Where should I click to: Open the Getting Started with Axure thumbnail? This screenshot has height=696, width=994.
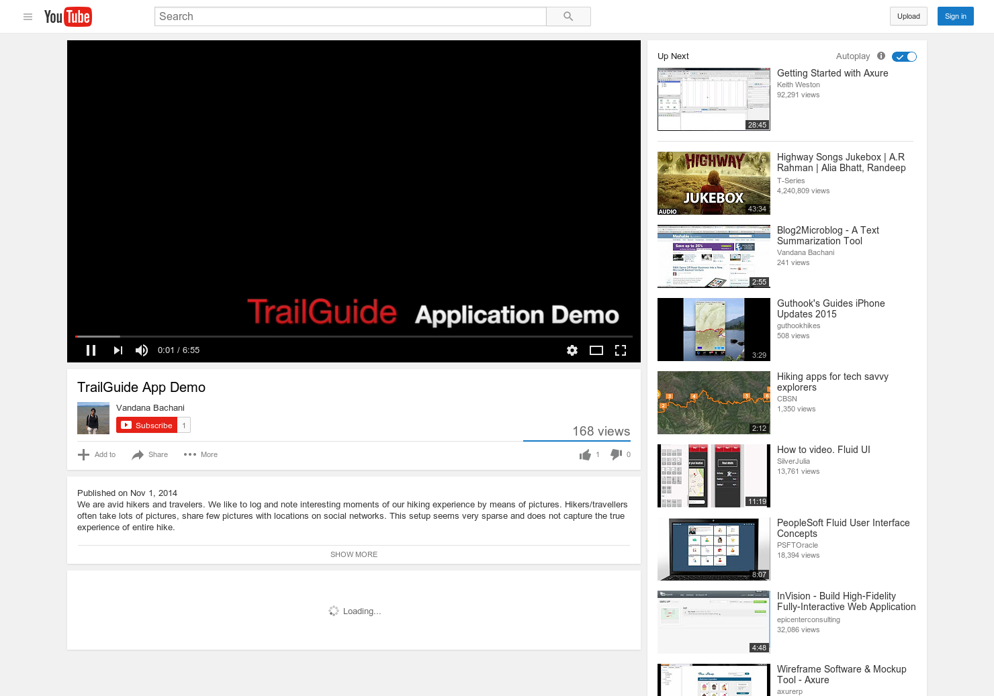(x=713, y=99)
